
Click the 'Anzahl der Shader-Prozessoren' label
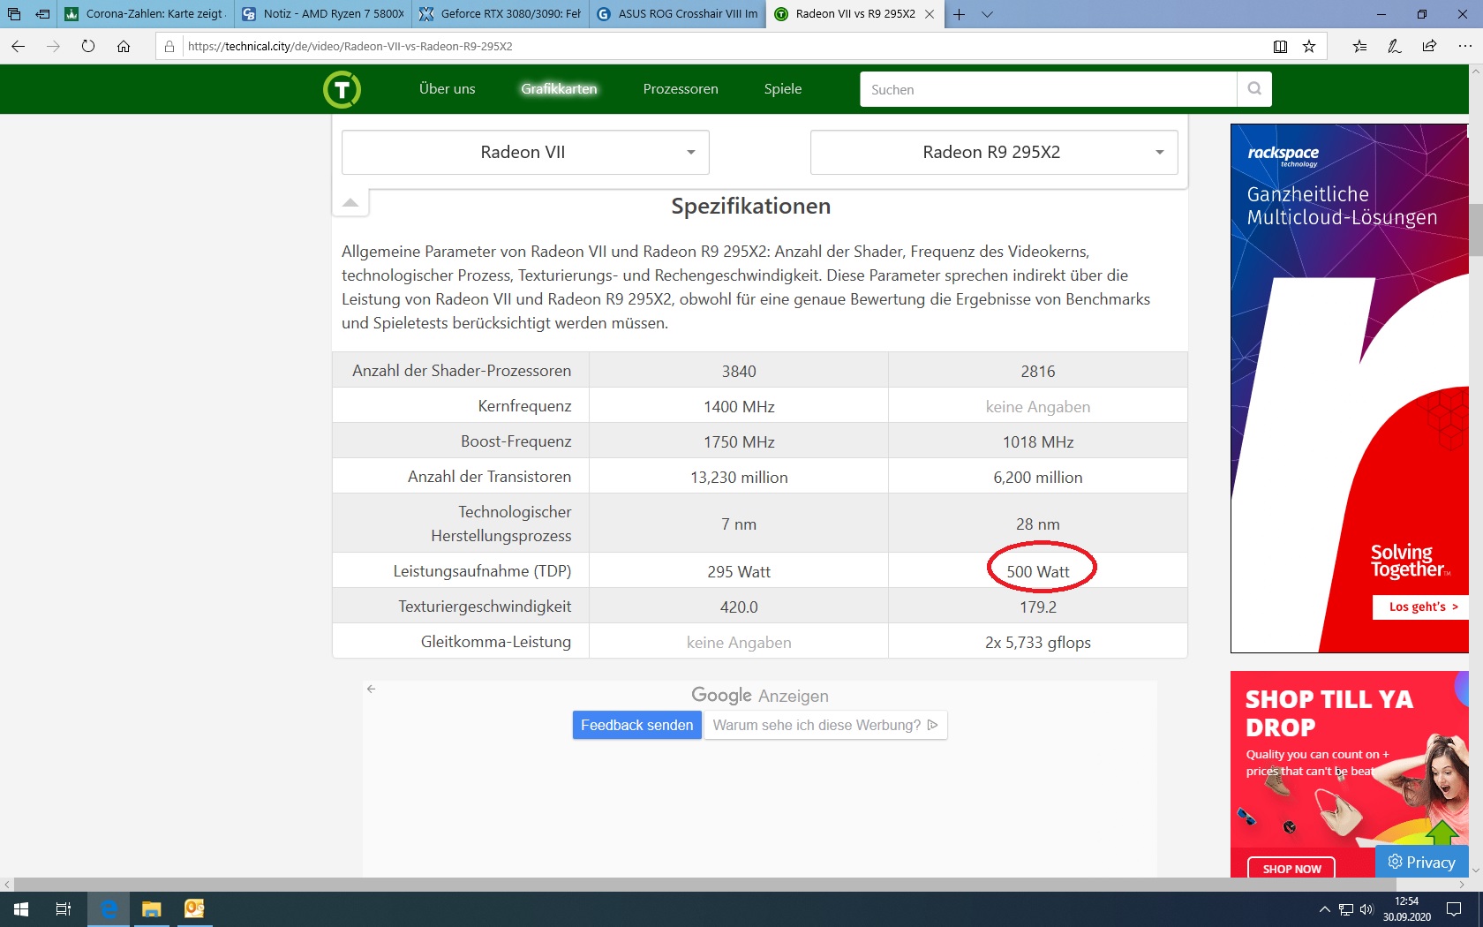(x=462, y=371)
